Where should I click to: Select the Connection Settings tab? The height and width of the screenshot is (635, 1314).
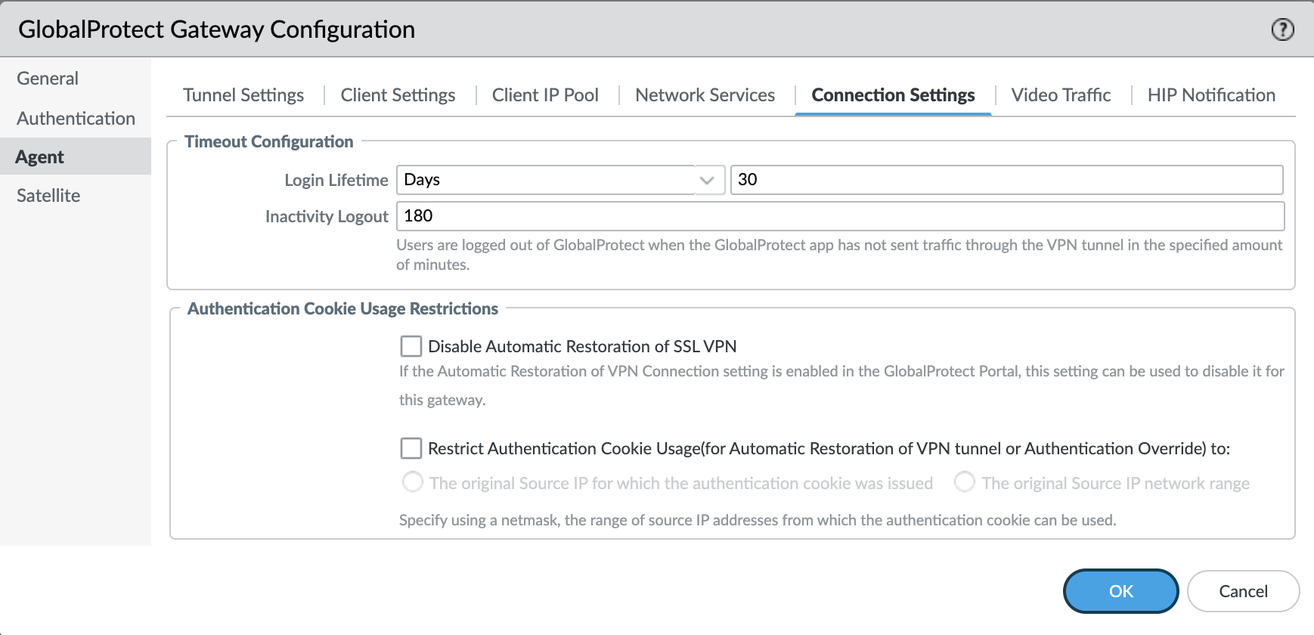tap(893, 95)
